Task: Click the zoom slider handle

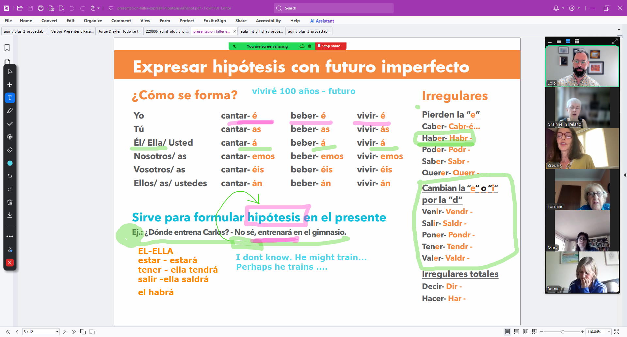Action: pyautogui.click(x=563, y=332)
